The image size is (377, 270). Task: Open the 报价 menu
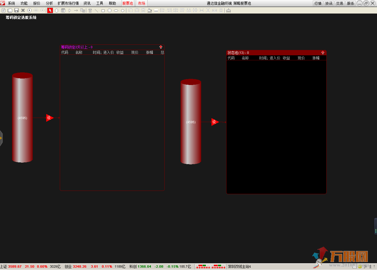click(x=37, y=3)
